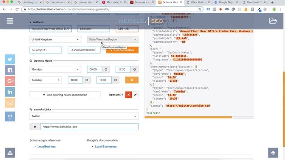Open Google's Local Businesses documentation link
285x160 pixels.
click(106, 146)
